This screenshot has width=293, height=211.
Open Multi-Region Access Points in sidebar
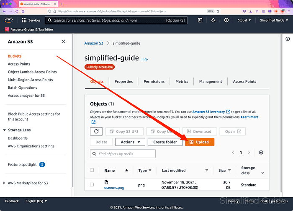pos(30,80)
